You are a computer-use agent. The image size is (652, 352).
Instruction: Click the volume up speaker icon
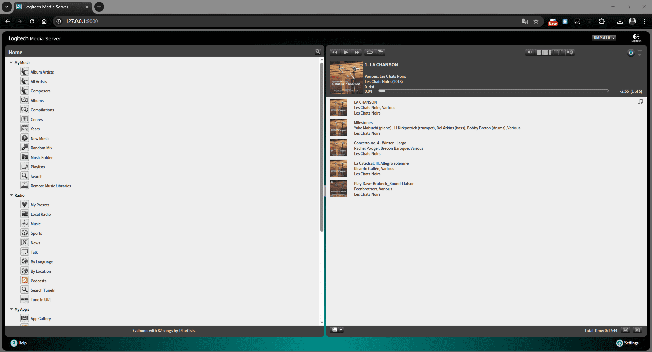pos(570,53)
